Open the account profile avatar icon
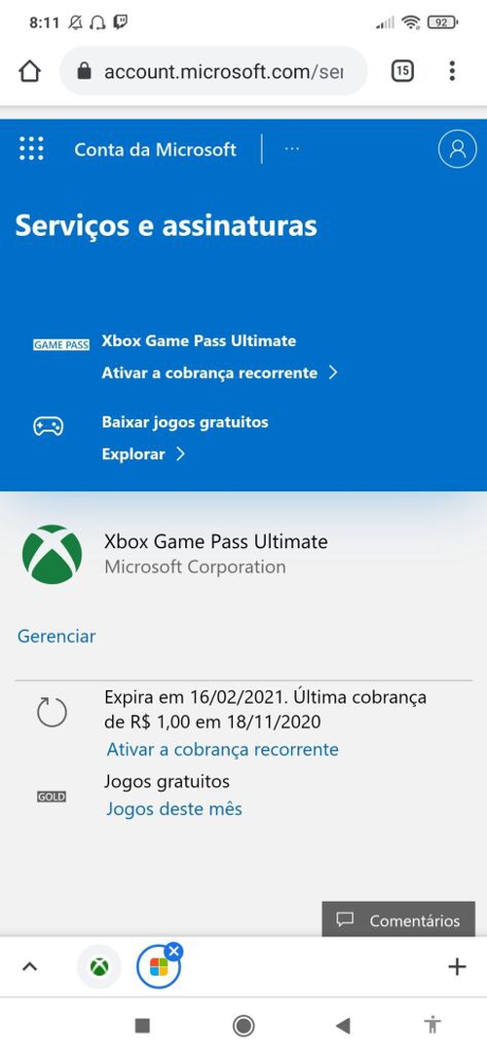487x1055 pixels. click(458, 149)
